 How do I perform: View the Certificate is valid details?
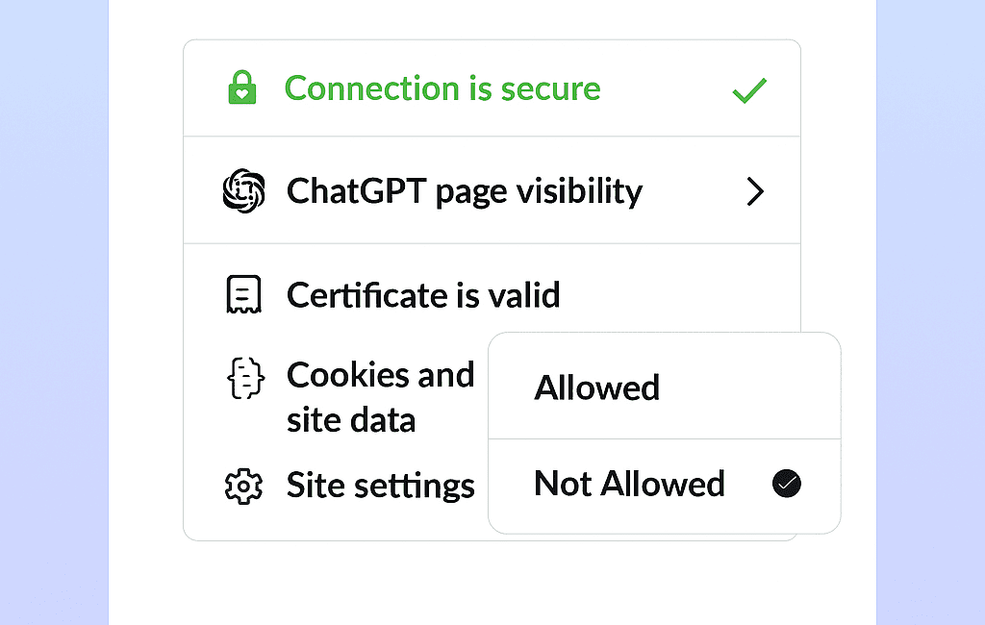coord(423,295)
